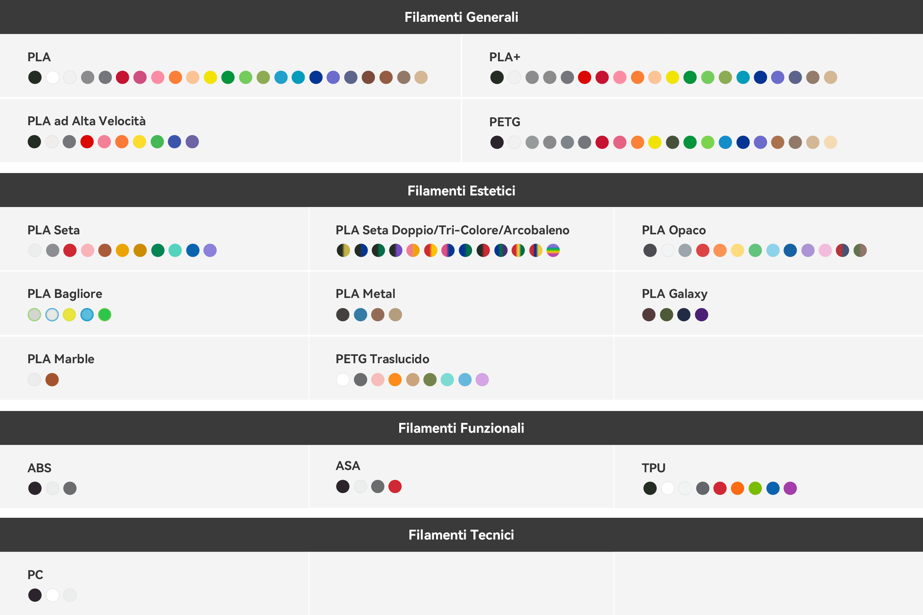Pick the teal PLA Seta color
923x615 pixels.
[x=175, y=250]
